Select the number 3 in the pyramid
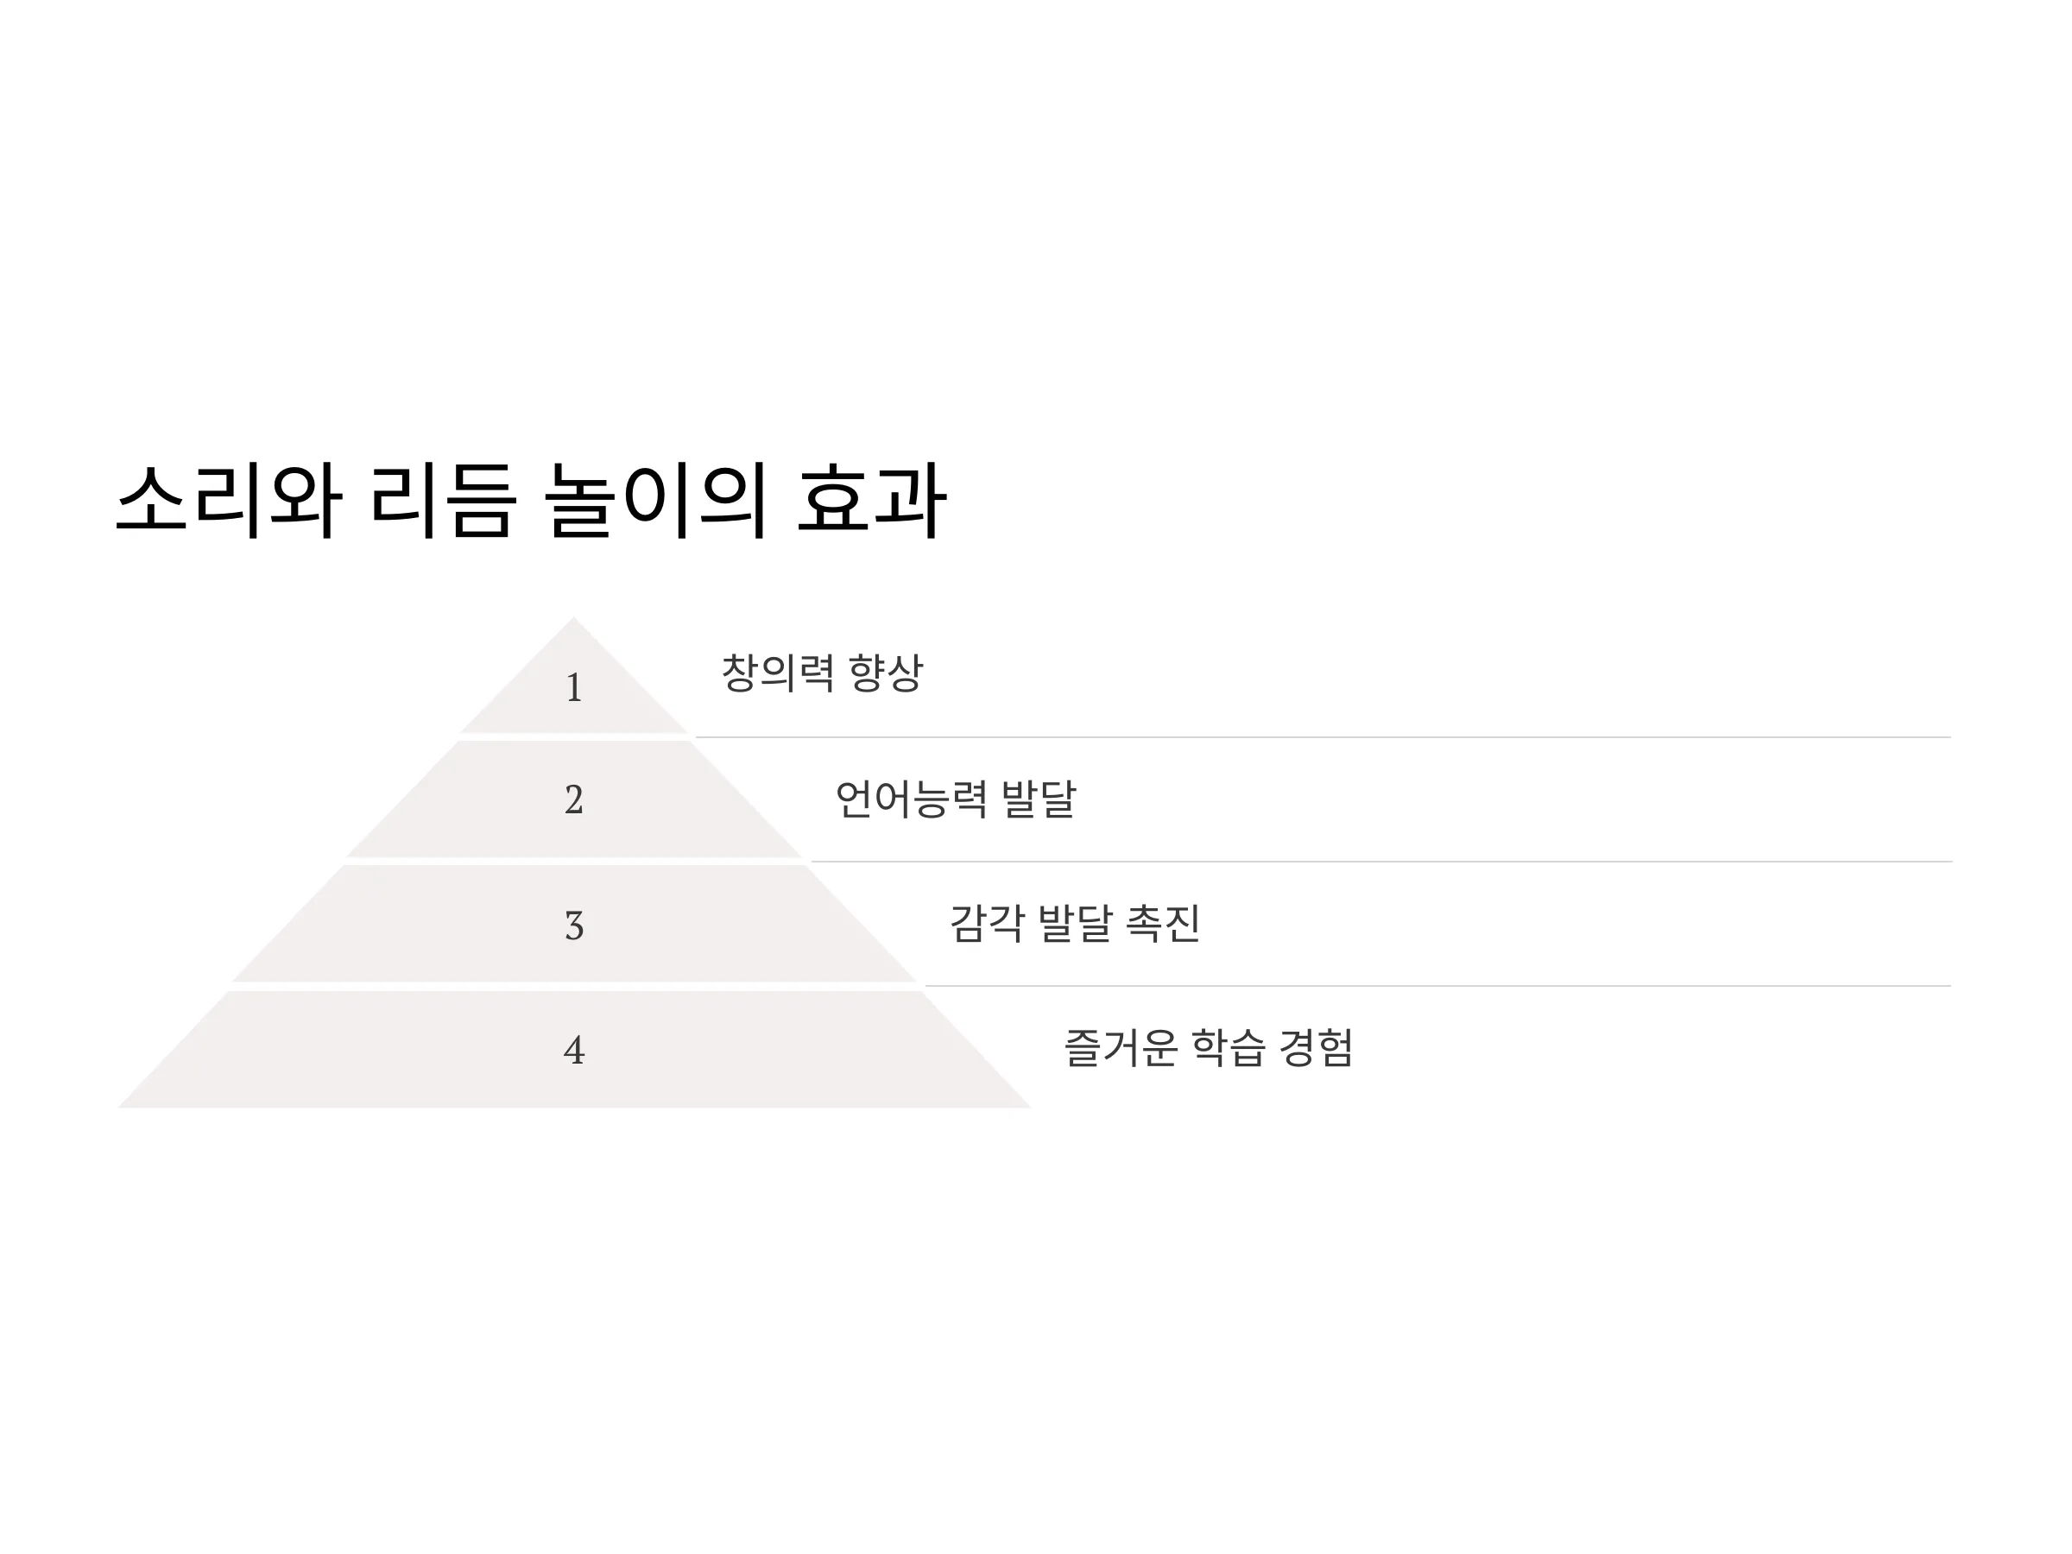 [574, 925]
